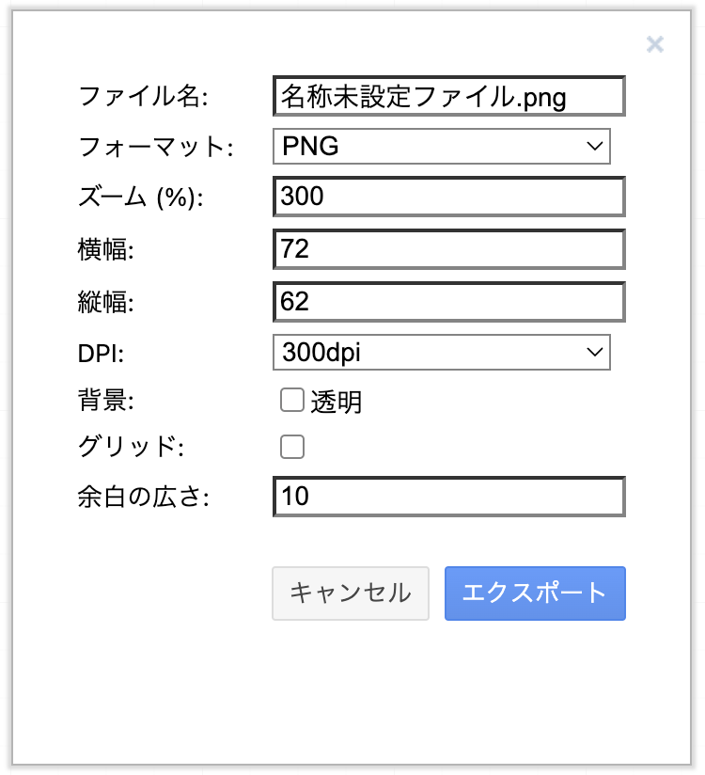The width and height of the screenshot is (705, 775).
Task: Click the 余白の広さ margin field showing 10
Action: click(449, 497)
